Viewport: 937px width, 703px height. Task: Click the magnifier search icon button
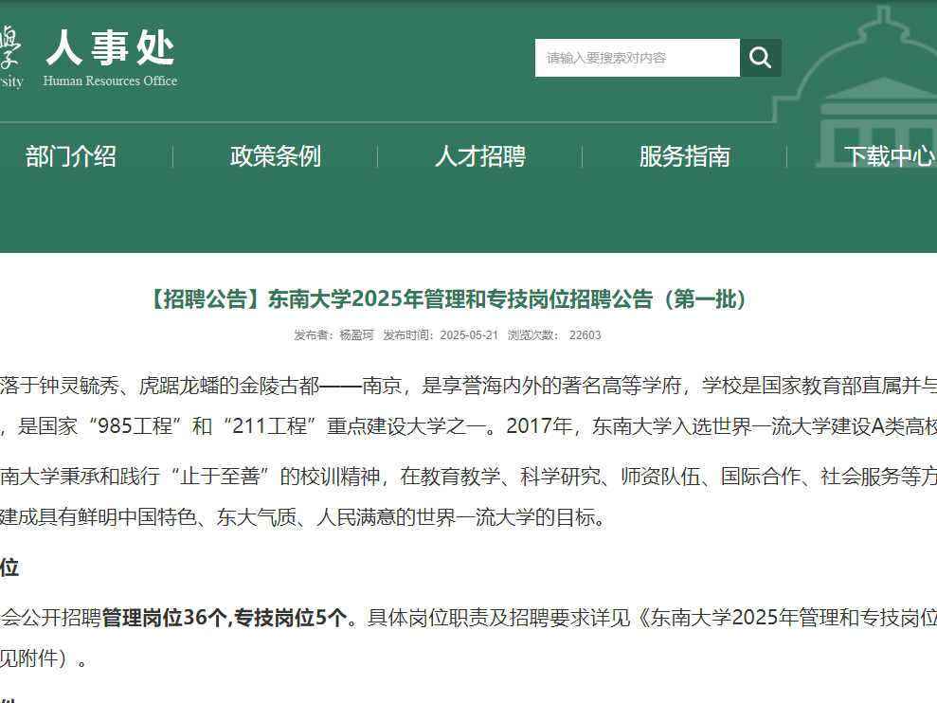[760, 58]
